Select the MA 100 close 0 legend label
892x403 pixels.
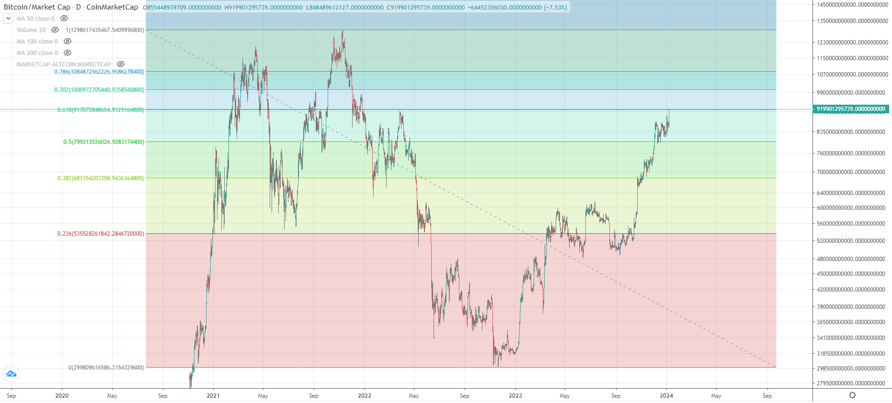[37, 41]
